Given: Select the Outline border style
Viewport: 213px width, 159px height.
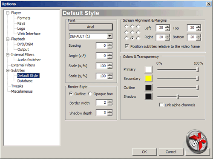Looking at the screenshot, I should click(71, 94).
